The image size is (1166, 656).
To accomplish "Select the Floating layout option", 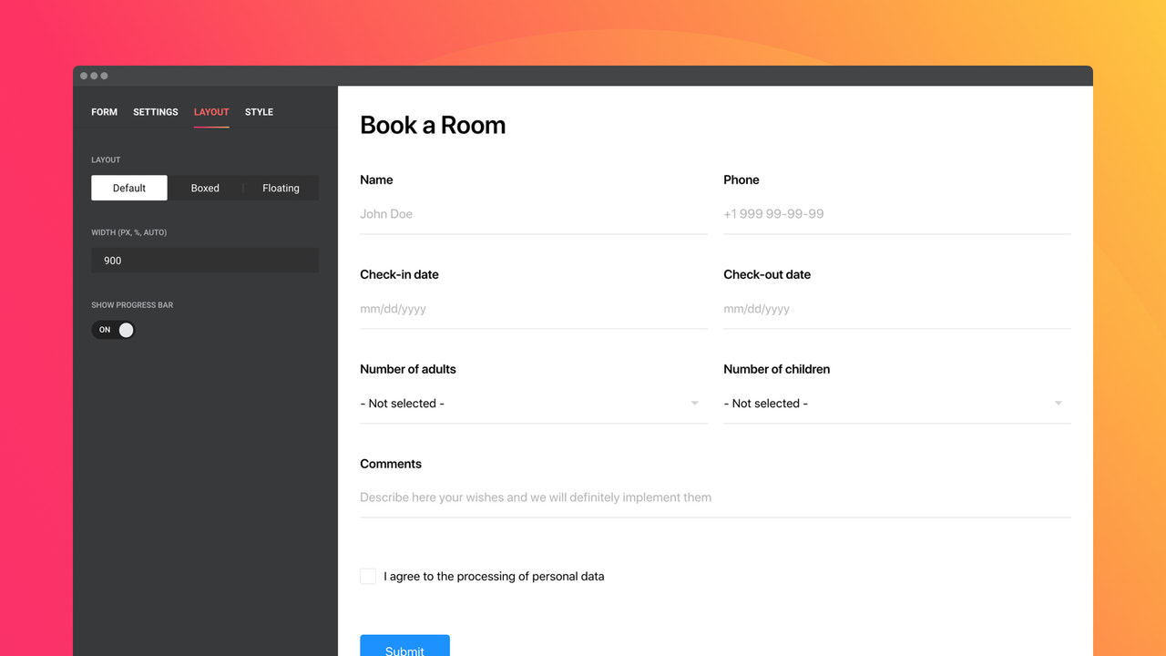I will [281, 188].
